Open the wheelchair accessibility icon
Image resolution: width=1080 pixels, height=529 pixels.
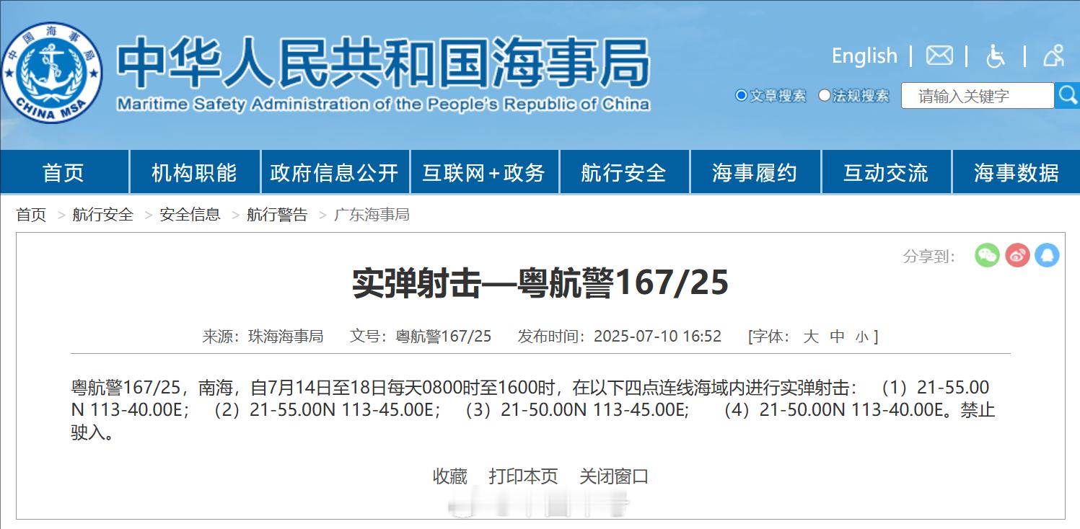click(x=996, y=55)
